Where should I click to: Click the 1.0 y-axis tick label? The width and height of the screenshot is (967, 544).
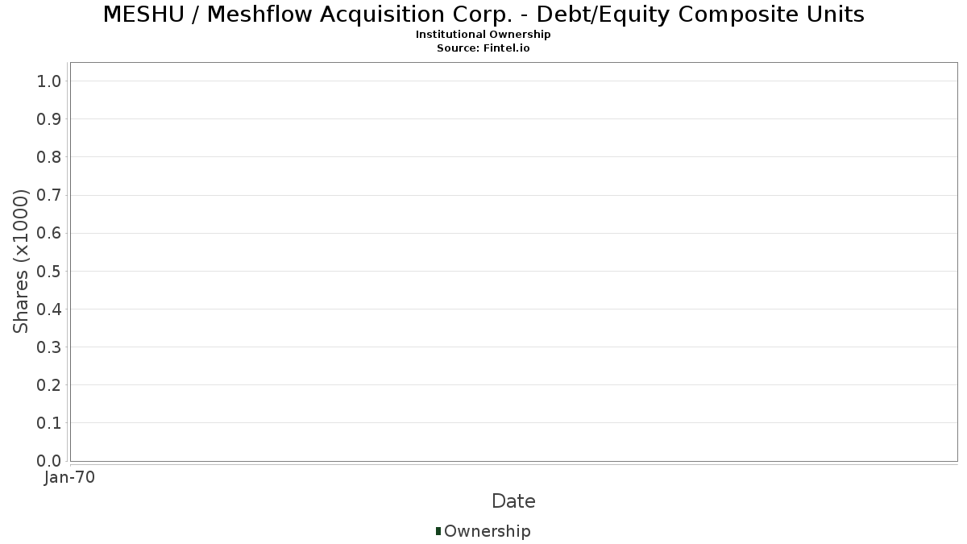49,81
